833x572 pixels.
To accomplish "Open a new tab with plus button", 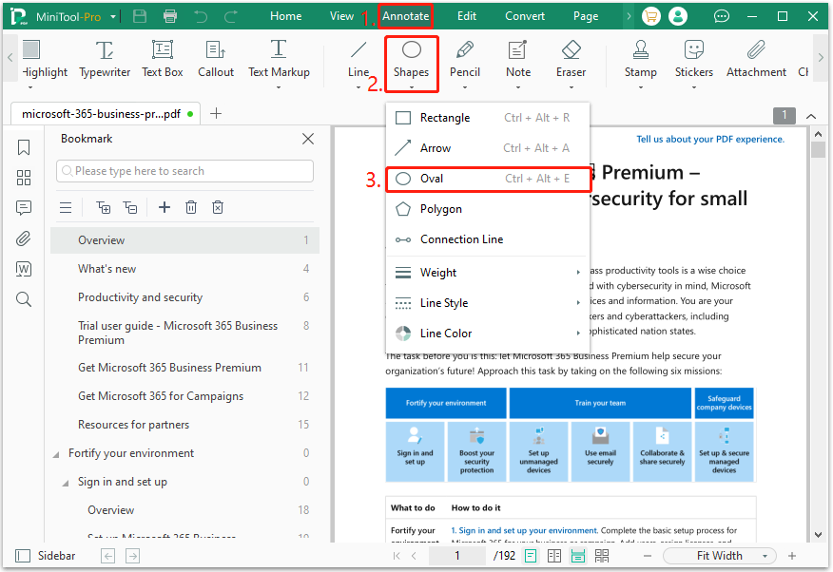I will coord(216,114).
